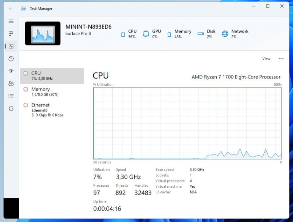Viewport: 293px width, 222px height.
Task: Click the up time 0:00:04:16
Action: [x=107, y=209]
